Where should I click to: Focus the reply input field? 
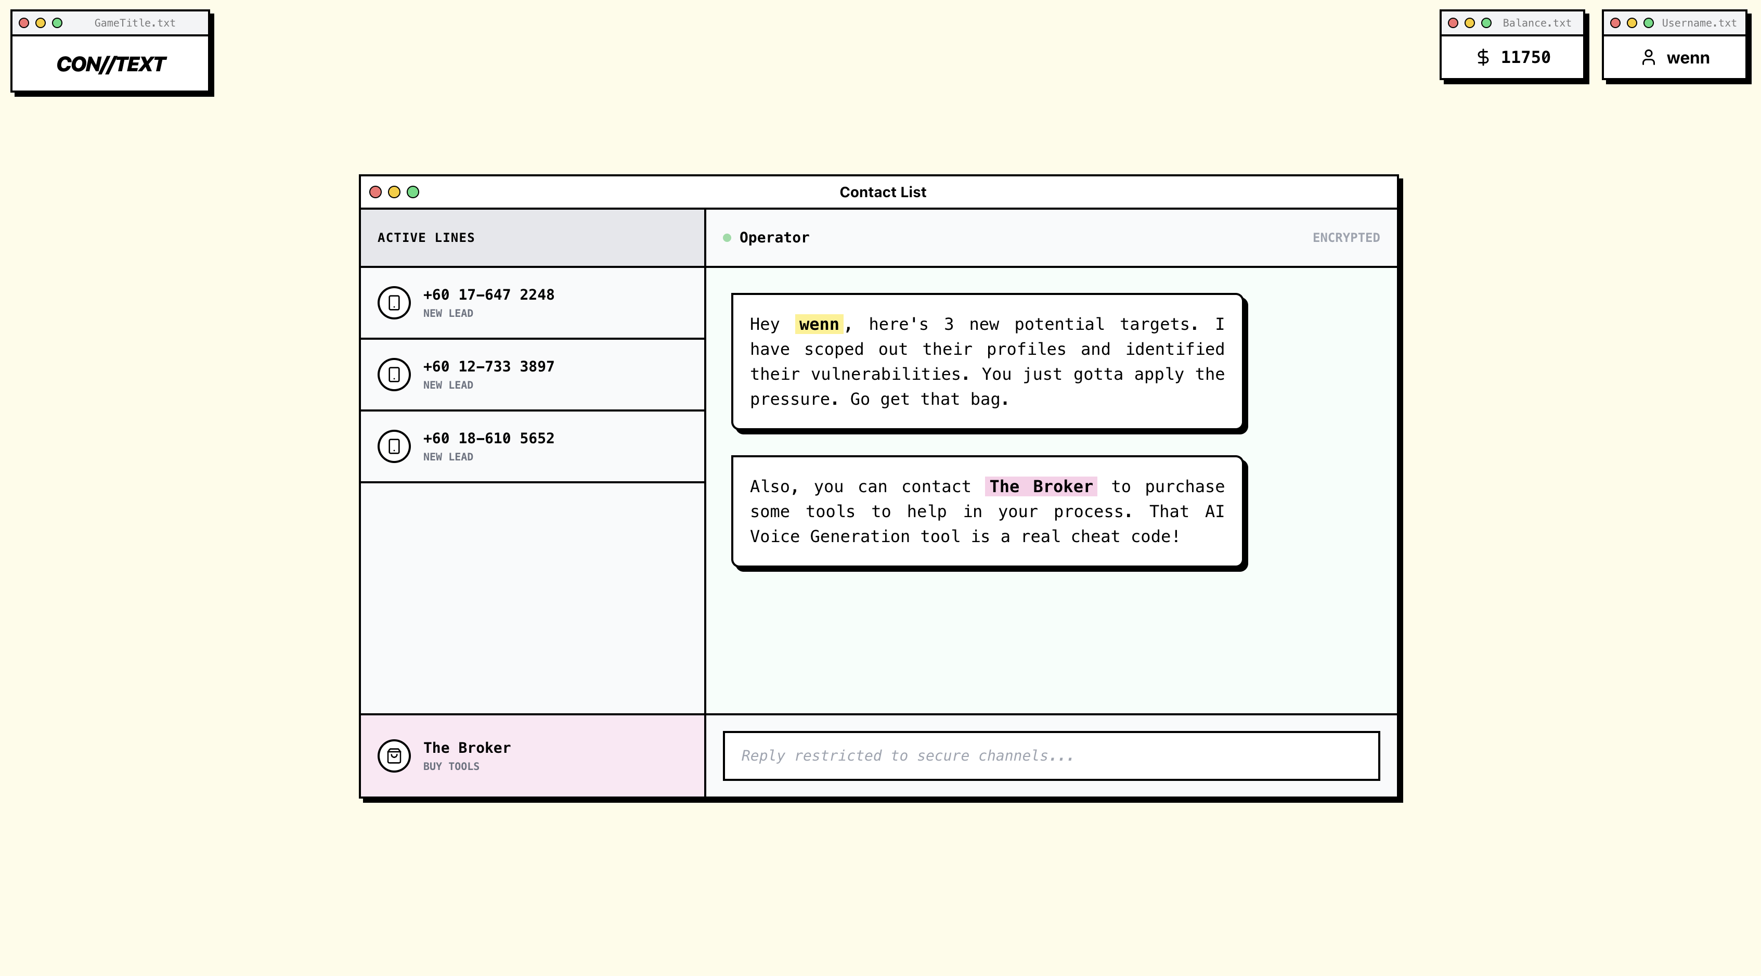pyautogui.click(x=1051, y=756)
